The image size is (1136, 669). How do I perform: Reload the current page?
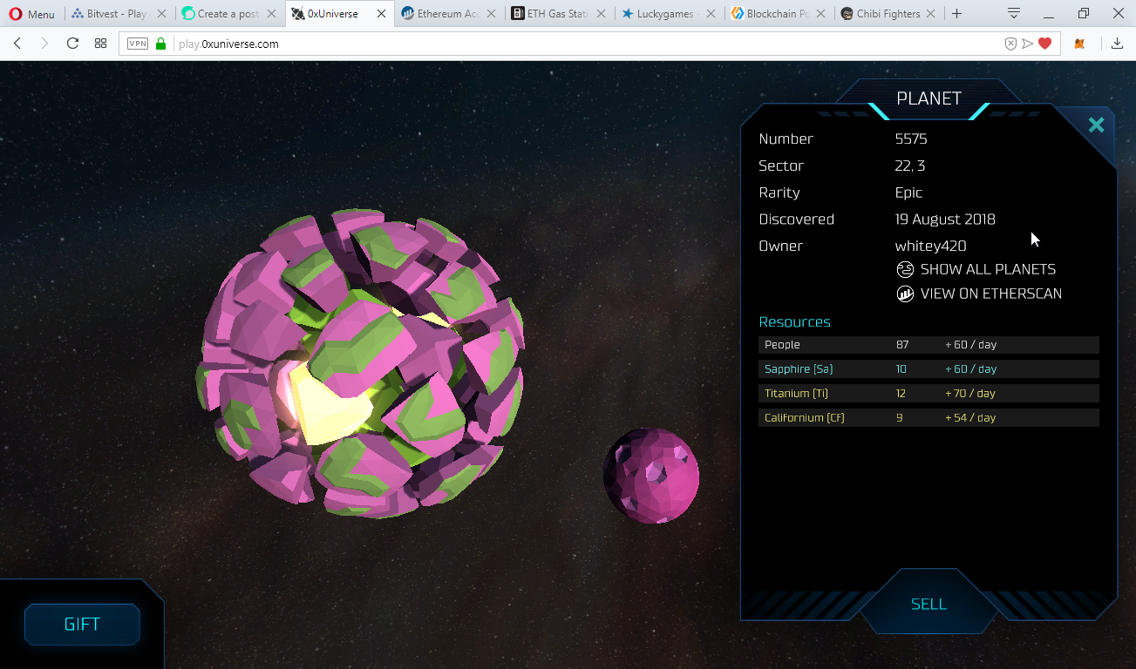click(72, 44)
